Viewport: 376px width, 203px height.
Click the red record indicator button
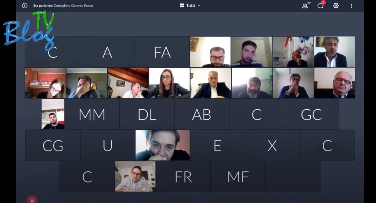tap(32, 200)
